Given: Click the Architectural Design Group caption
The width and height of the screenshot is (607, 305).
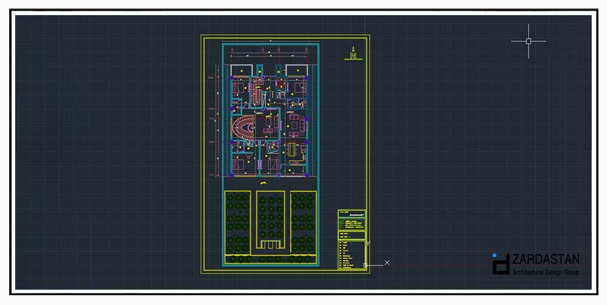Looking at the screenshot, I should (546, 273).
